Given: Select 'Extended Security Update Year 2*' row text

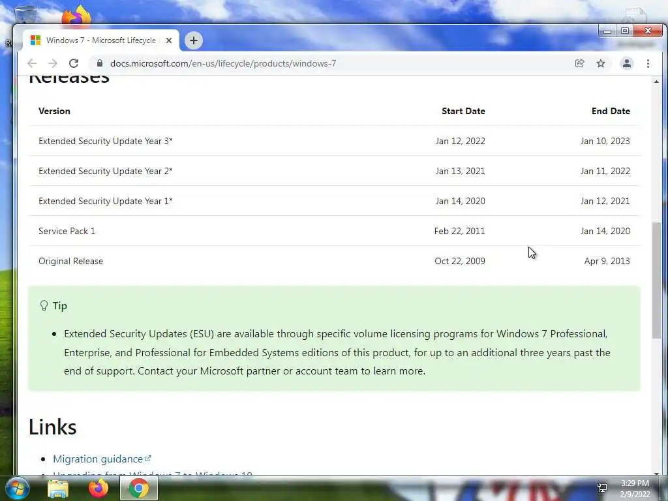Looking at the screenshot, I should [x=106, y=171].
